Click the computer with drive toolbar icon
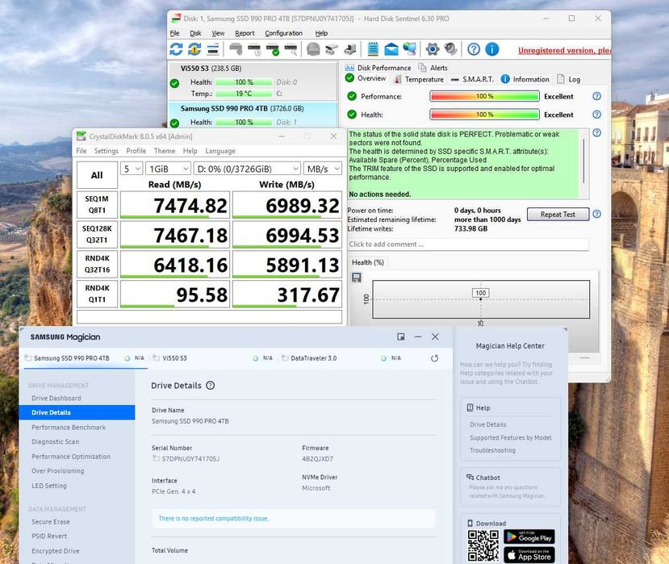The width and height of the screenshot is (669, 564). tap(350, 49)
